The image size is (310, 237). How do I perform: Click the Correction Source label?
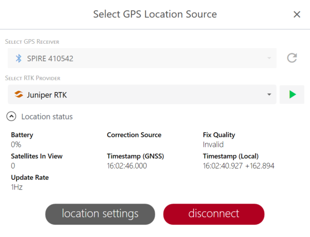point(134,134)
